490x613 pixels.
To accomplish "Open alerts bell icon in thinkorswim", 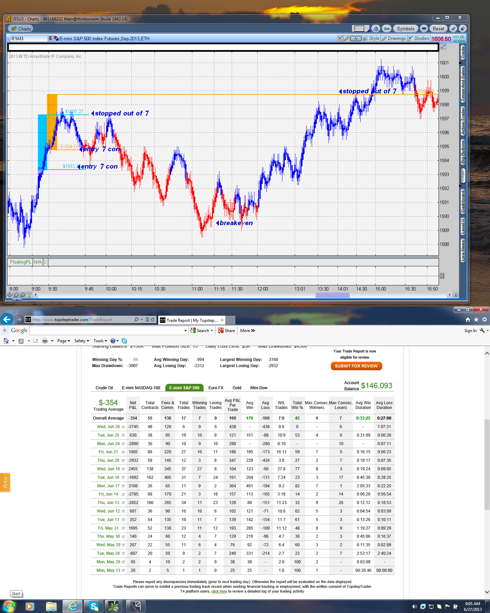I will tap(376, 29).
